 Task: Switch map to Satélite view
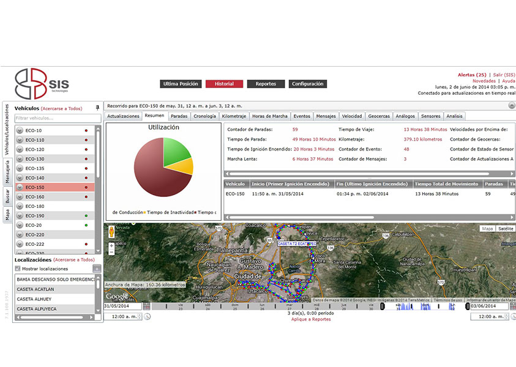click(x=505, y=229)
